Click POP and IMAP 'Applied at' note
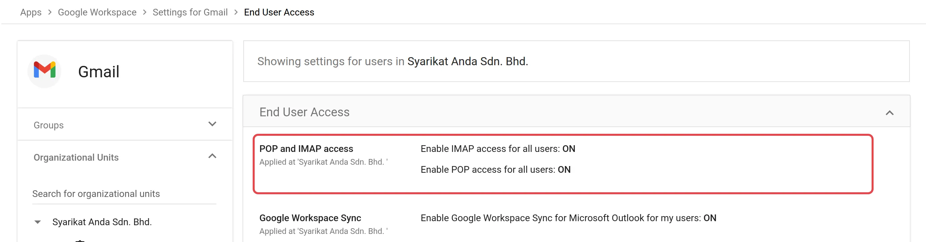This screenshot has width=926, height=242. [324, 162]
